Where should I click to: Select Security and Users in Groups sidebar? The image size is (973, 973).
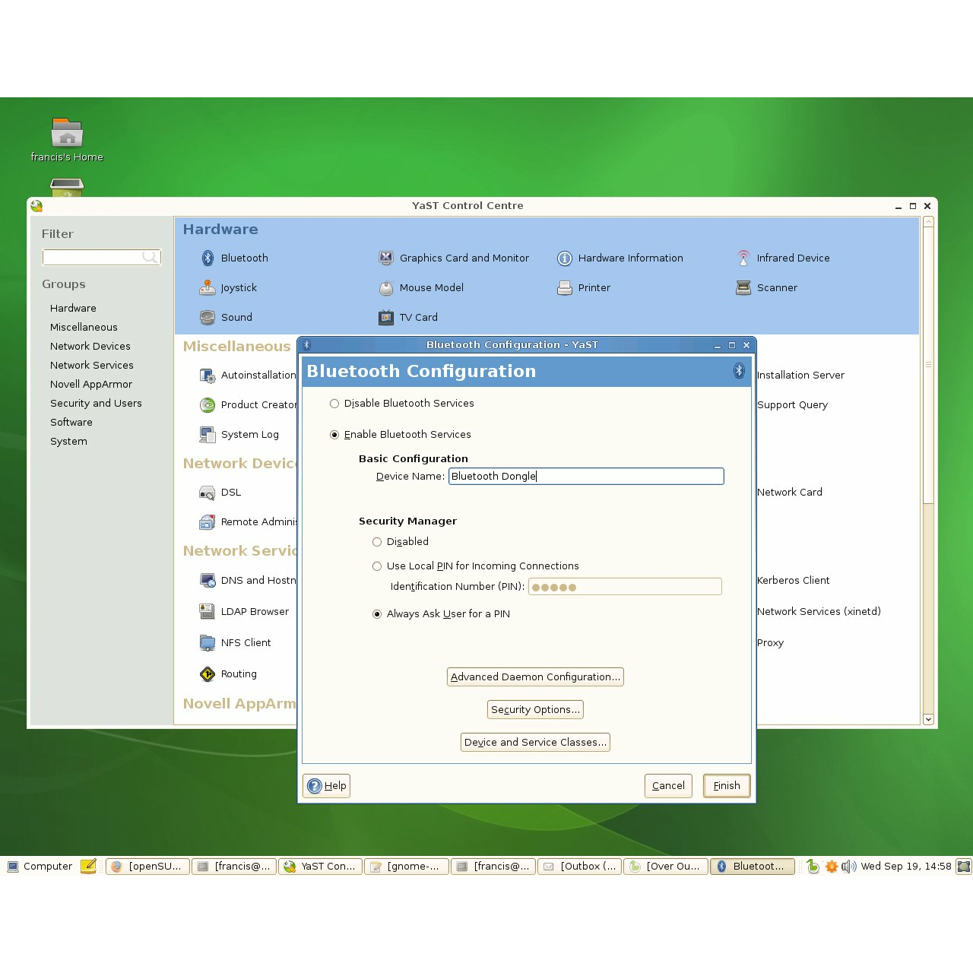96,403
